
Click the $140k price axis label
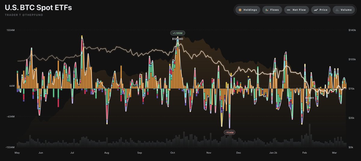pos(352,30)
